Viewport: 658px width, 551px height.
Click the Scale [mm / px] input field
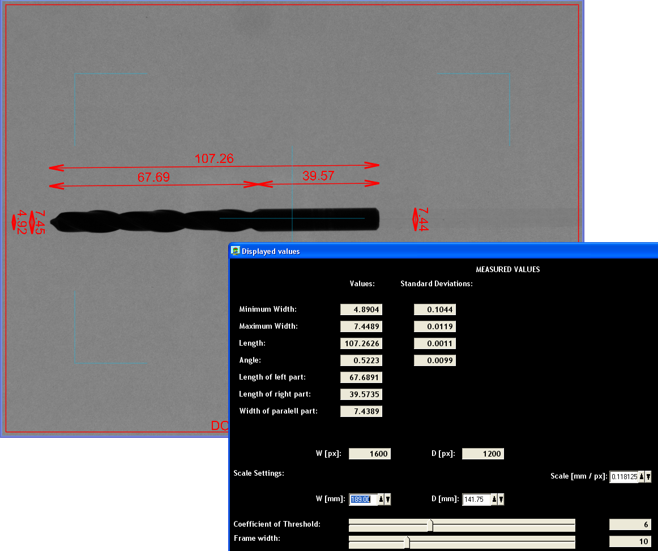click(623, 476)
